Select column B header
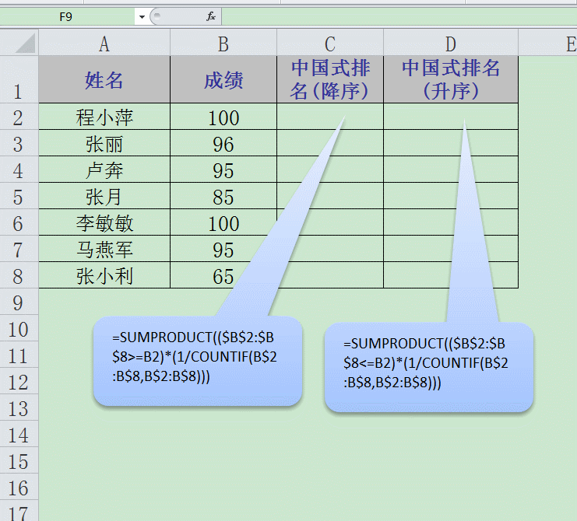Image resolution: width=577 pixels, height=521 pixels. point(223,43)
